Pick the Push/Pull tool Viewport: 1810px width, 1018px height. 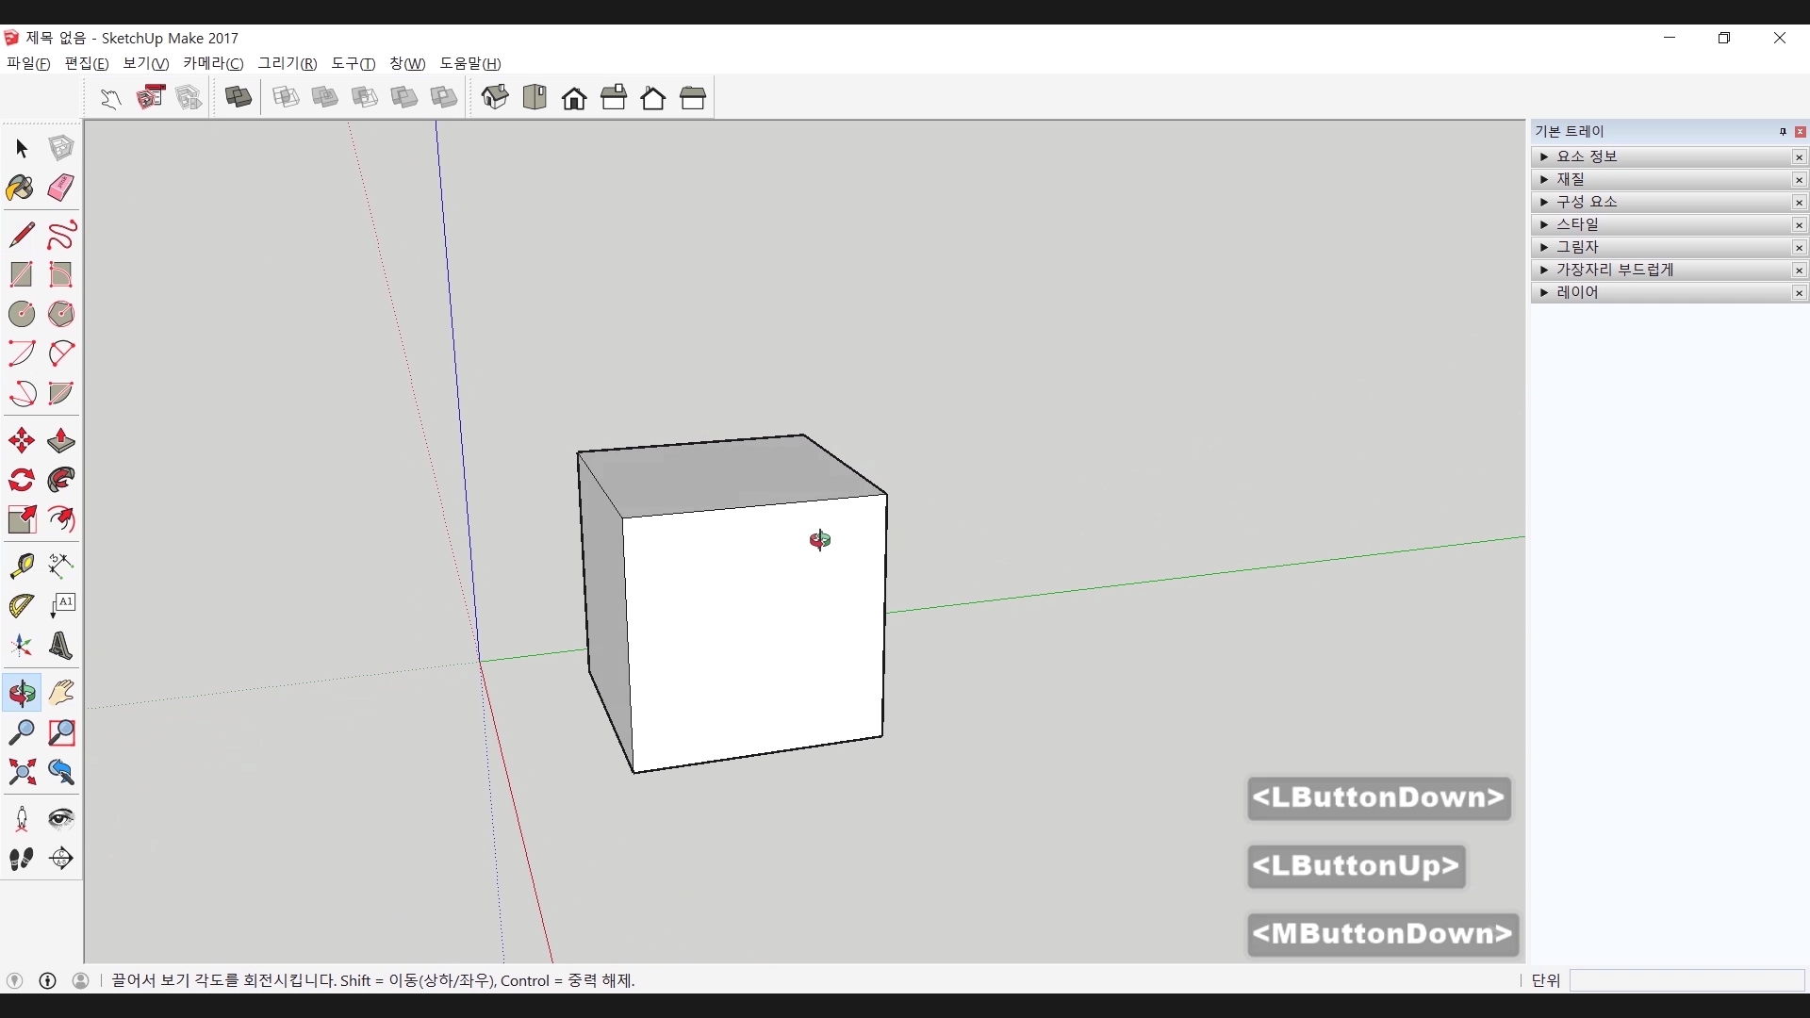coord(61,441)
